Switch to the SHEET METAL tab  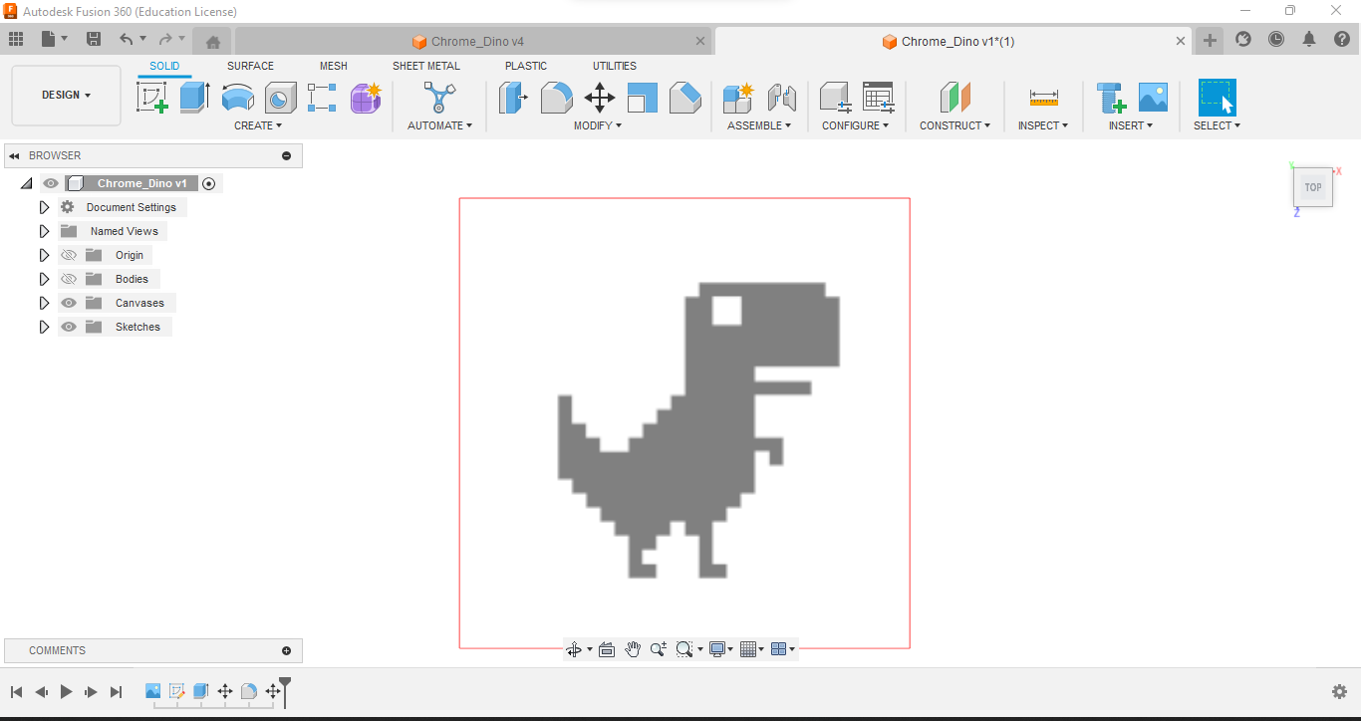pyautogui.click(x=426, y=66)
